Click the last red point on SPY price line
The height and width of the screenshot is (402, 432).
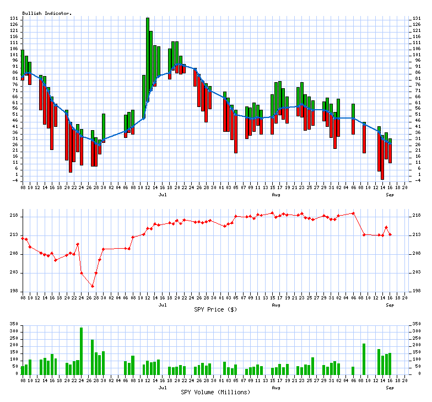tap(390, 235)
